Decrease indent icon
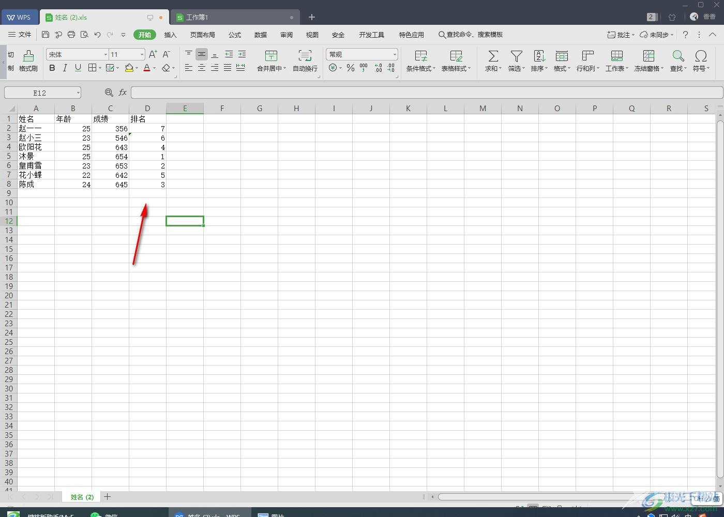Image resolution: width=724 pixels, height=517 pixels. pos(229,54)
